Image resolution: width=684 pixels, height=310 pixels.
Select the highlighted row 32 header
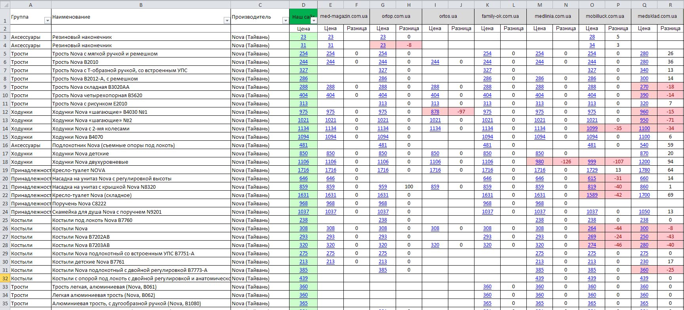(x=5, y=278)
